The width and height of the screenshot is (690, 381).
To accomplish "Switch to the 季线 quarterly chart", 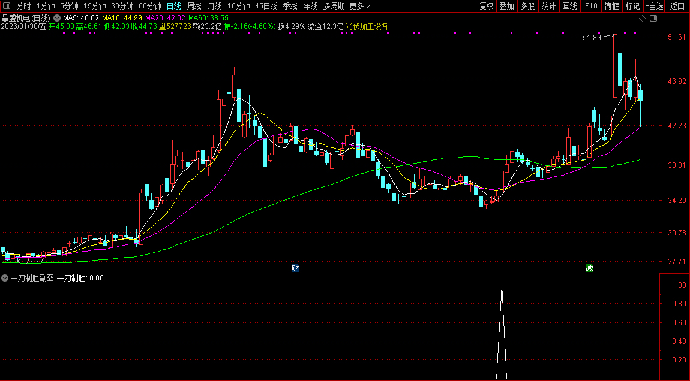I will coord(290,6).
